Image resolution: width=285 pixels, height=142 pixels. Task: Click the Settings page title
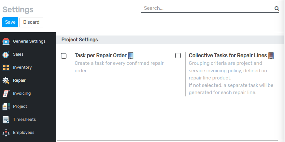18,9
